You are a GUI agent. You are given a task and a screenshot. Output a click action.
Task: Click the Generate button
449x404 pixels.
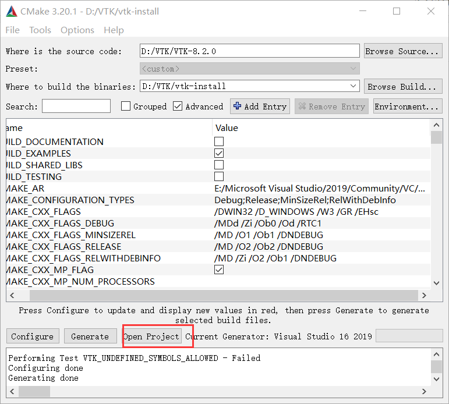90,336
